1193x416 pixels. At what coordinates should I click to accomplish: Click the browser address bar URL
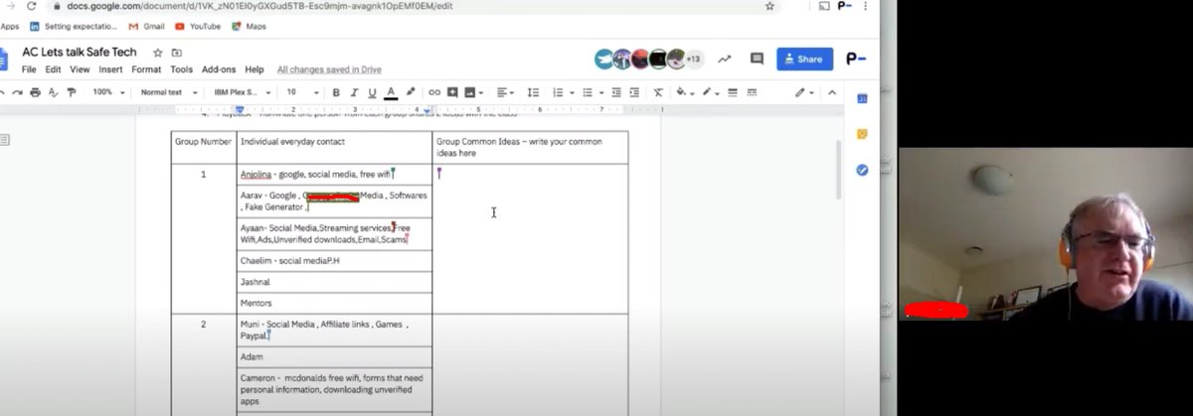coord(259,6)
